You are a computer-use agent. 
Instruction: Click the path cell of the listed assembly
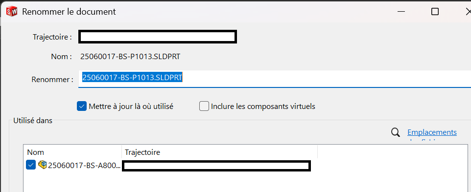tap(216, 166)
